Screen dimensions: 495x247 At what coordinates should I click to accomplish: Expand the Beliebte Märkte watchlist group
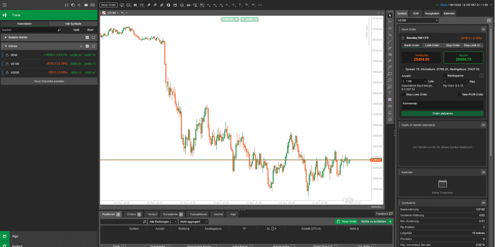6,37
